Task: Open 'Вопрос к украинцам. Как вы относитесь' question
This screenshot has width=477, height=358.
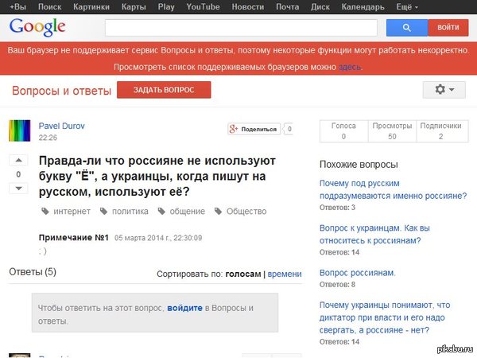Action: tap(374, 234)
